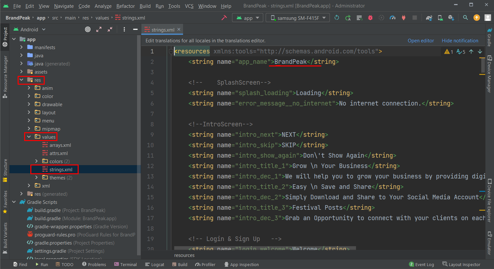Open the Problems tool window button
The height and width of the screenshot is (269, 494).
pos(94,264)
